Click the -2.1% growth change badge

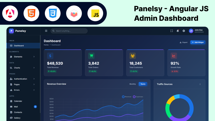pos(175,71)
